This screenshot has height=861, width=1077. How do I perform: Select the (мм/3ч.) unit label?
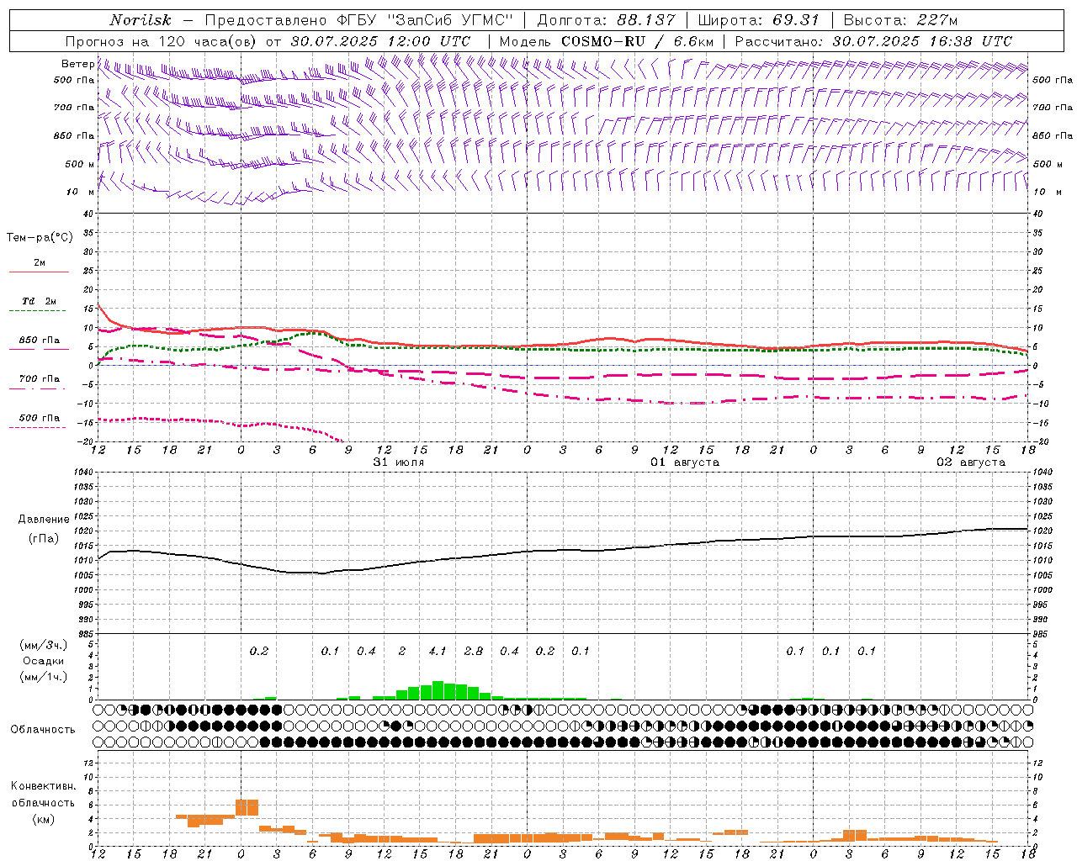[x=43, y=645]
